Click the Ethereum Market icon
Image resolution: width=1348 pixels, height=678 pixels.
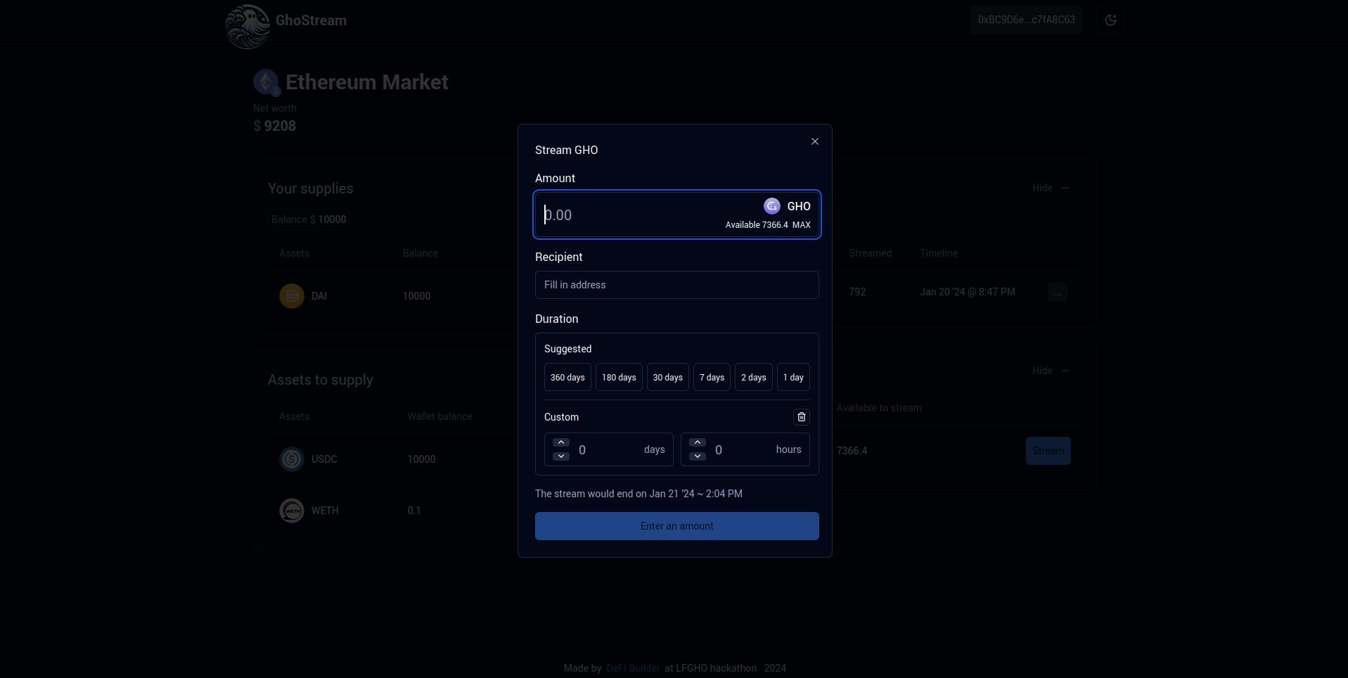[x=267, y=82]
